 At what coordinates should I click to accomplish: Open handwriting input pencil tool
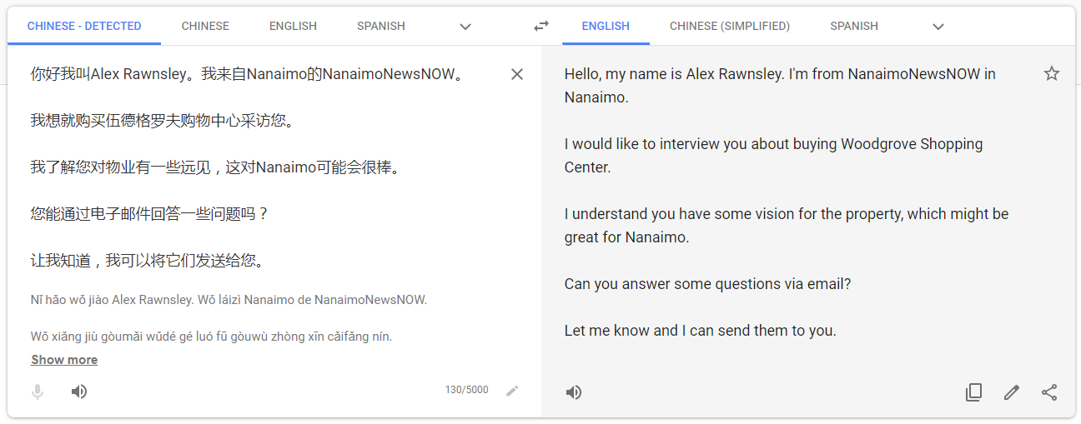512,391
